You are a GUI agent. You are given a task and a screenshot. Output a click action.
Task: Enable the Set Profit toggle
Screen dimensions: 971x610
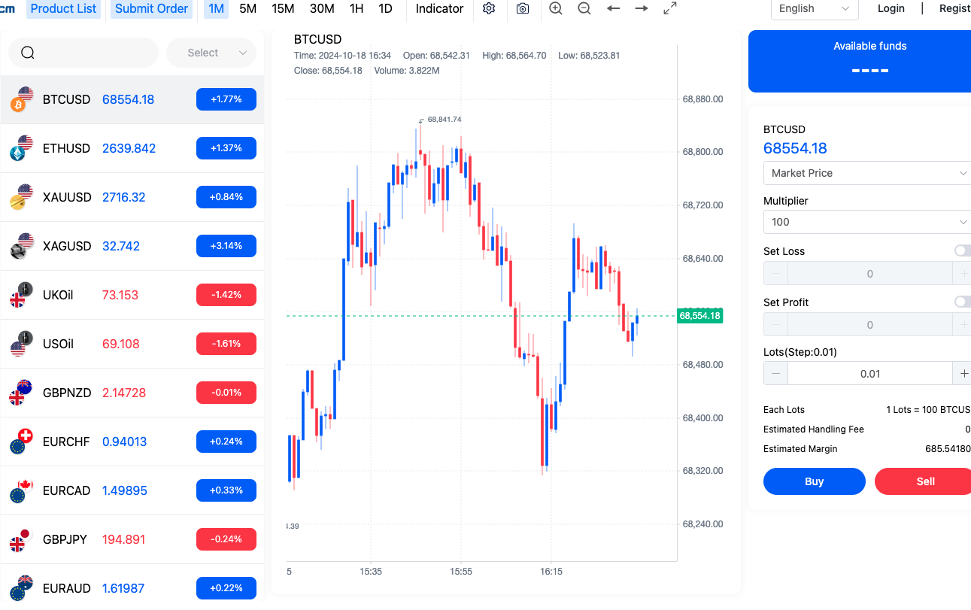pyautogui.click(x=962, y=302)
